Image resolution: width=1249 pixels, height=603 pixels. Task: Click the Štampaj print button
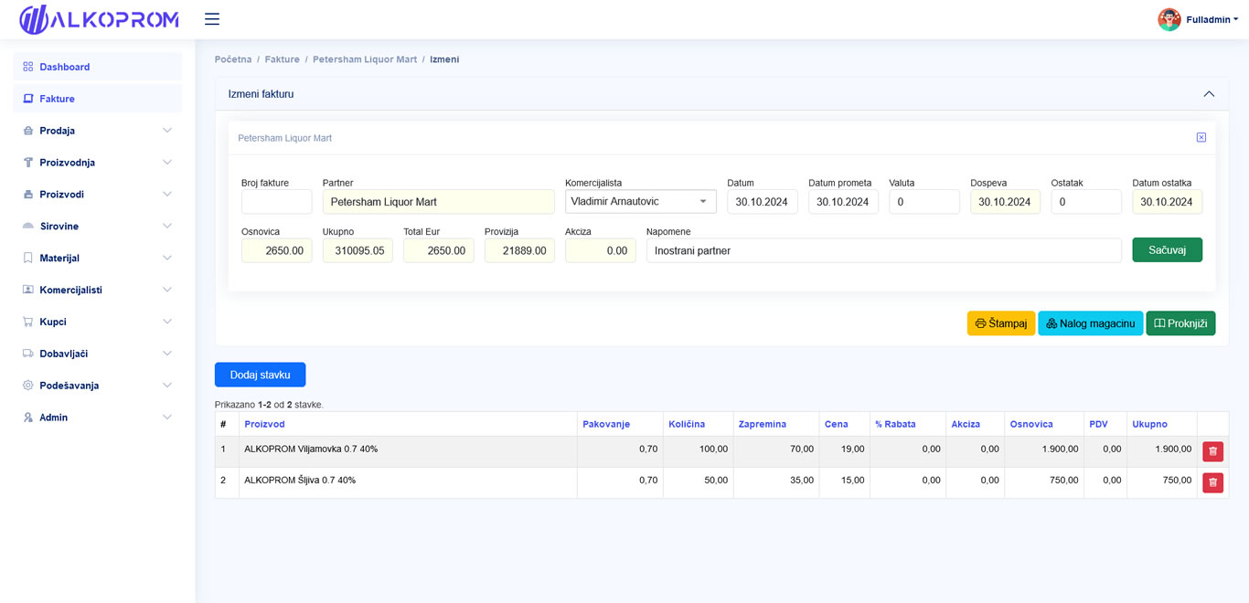(1001, 323)
